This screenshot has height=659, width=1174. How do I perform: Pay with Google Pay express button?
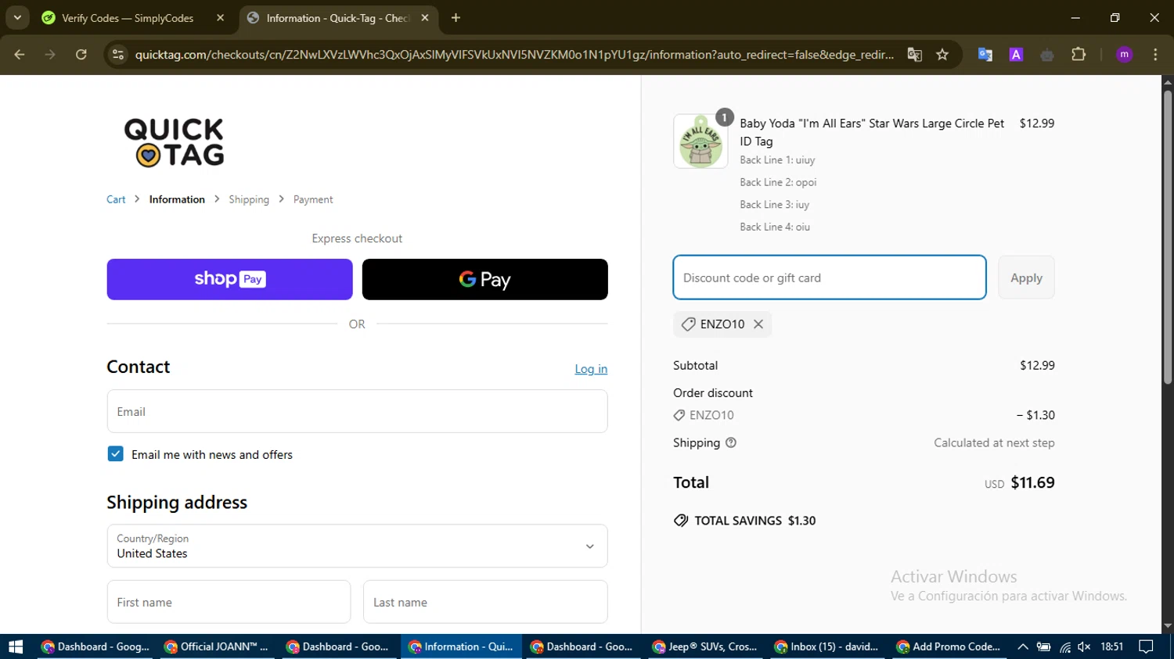[484, 279]
